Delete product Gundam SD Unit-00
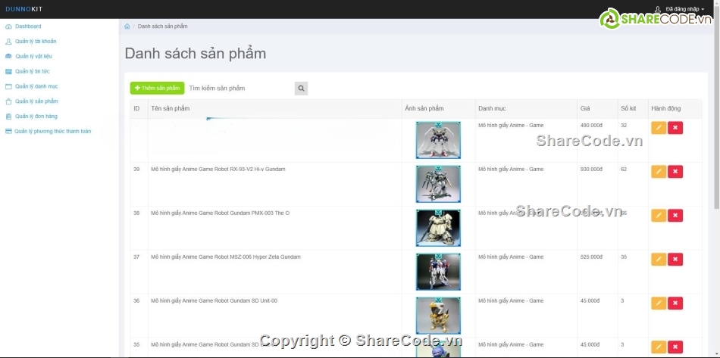Screen dimensions: 720x358 point(675,304)
